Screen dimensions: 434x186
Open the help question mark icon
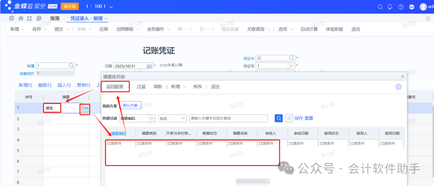click(x=401, y=7)
